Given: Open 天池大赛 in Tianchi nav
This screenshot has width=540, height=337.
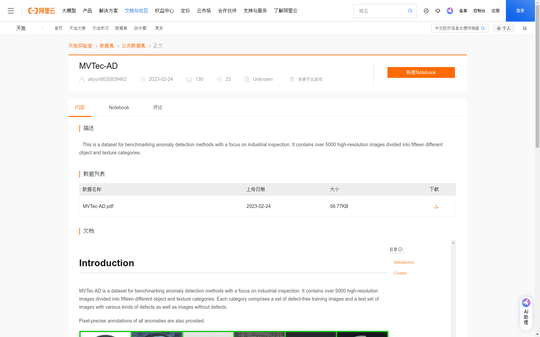Looking at the screenshot, I should (77, 28).
